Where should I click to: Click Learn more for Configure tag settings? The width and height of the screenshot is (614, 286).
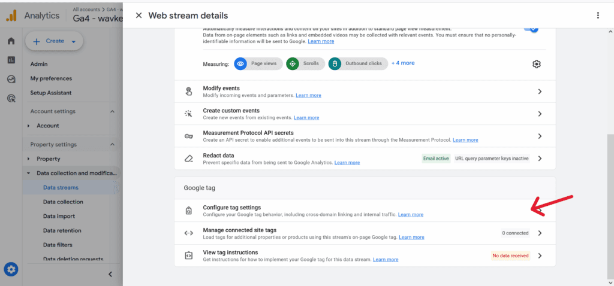click(x=411, y=214)
